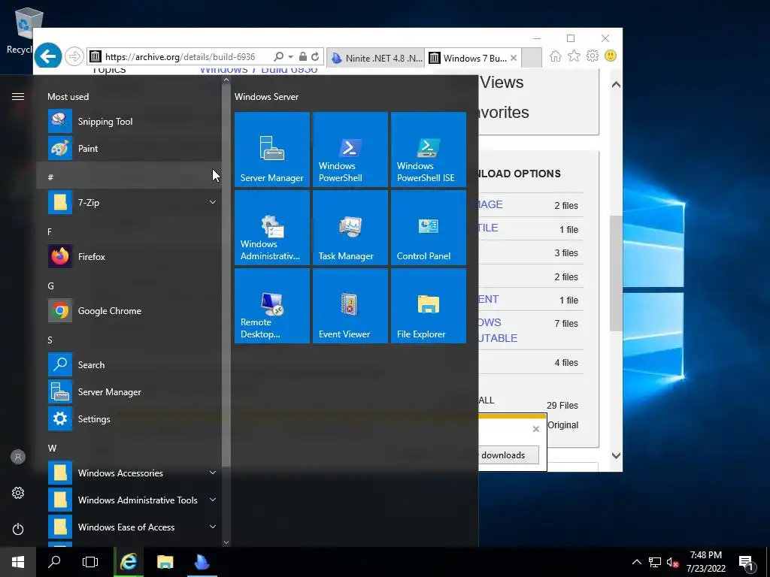Expand the 7-Zip folder
The height and width of the screenshot is (577, 770).
[129, 203]
